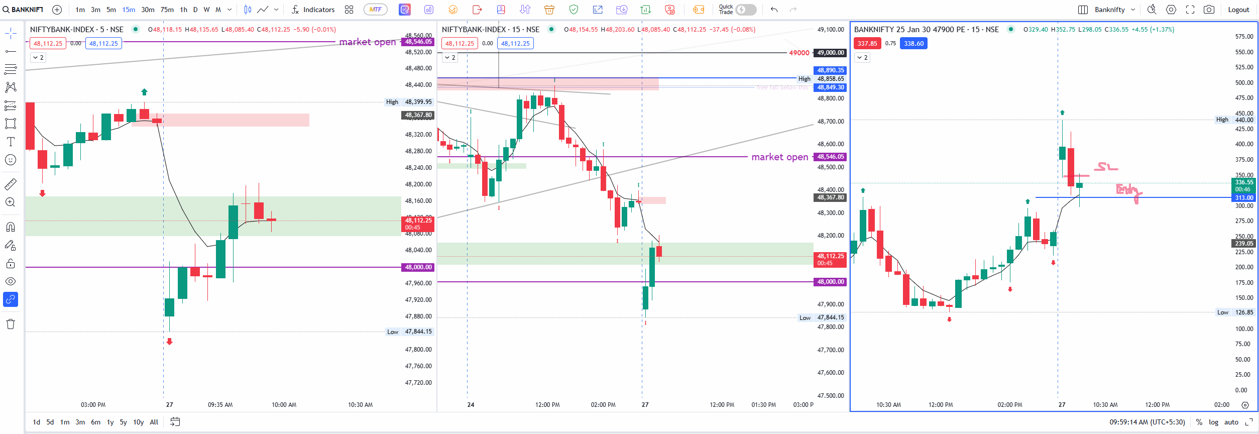Toggle percent scale mode
The image size is (1259, 434).
pyautogui.click(x=1199, y=422)
